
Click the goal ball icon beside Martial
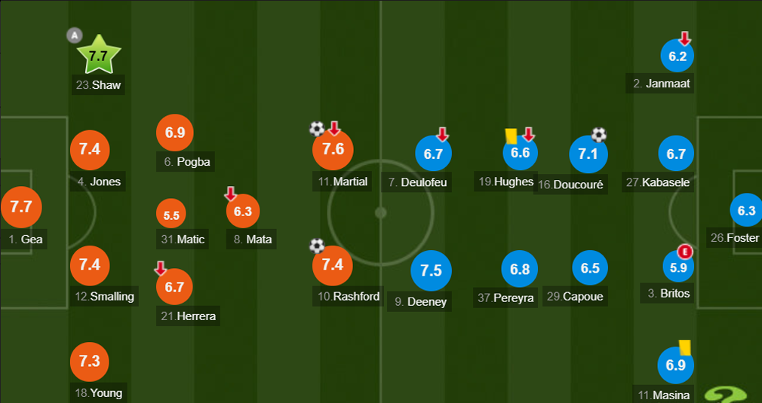coord(317,129)
